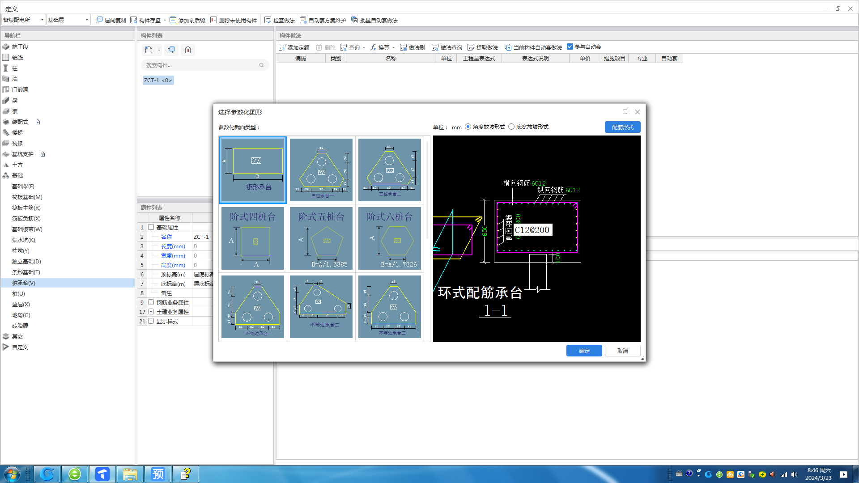
Task: Select 筏板基础(M) item
Action: click(27, 197)
